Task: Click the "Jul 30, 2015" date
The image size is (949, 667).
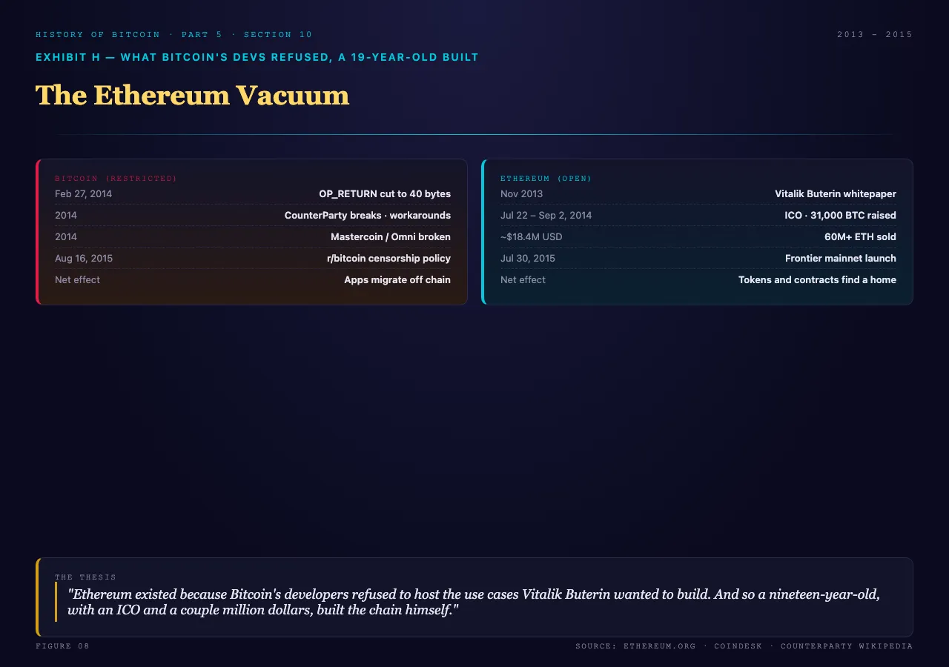Action: [528, 259]
